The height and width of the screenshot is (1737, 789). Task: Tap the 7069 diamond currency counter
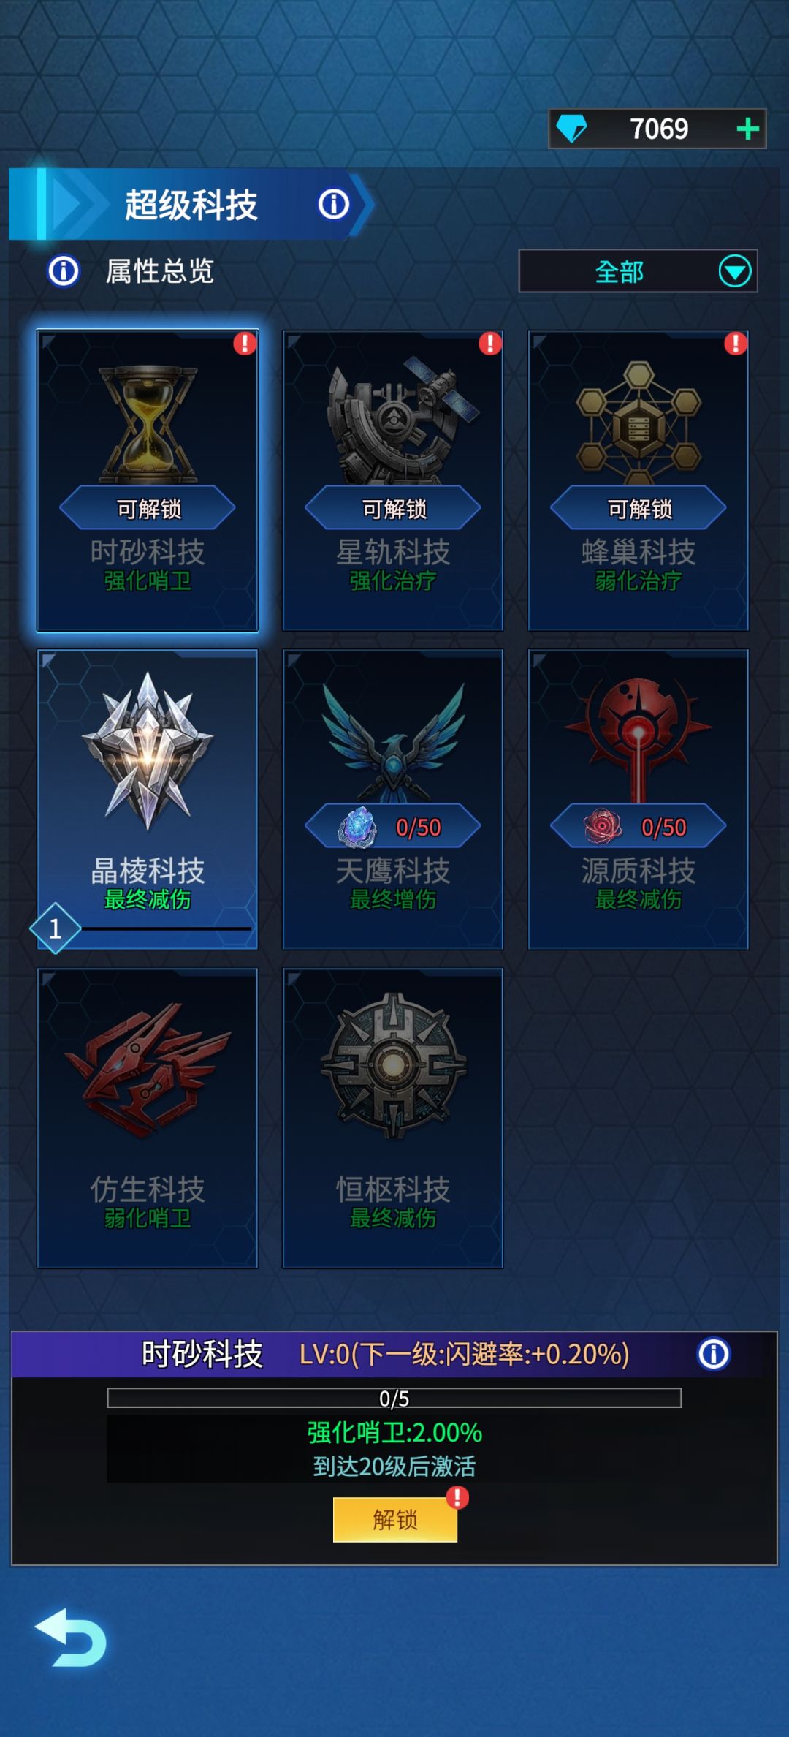pos(657,129)
